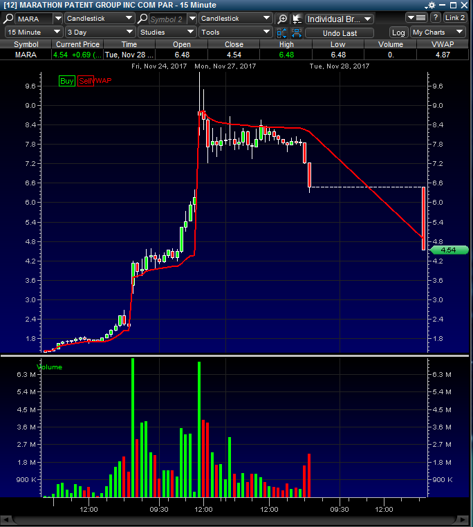The width and height of the screenshot is (473, 527).
Task: Toggle the Log scale button
Action: click(398, 33)
